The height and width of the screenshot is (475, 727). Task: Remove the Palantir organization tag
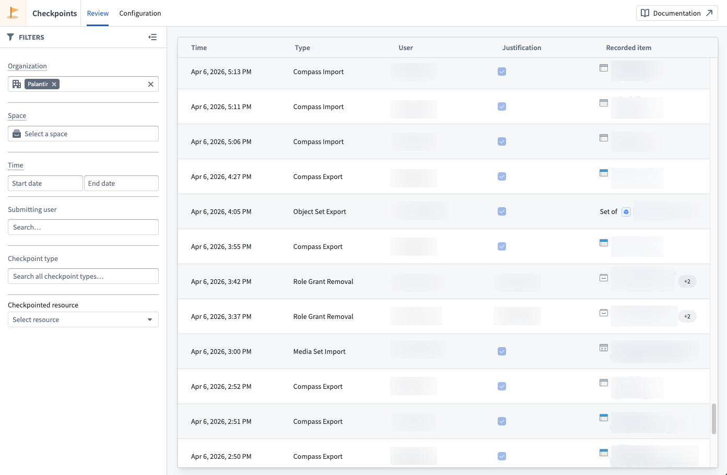54,84
